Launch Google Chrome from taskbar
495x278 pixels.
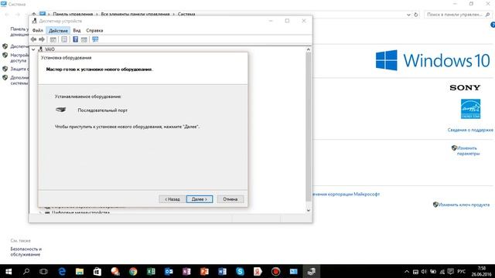(133, 271)
